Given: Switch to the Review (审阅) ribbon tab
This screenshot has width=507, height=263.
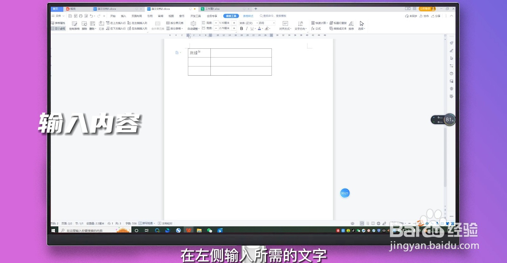Looking at the screenshot, I should [x=160, y=16].
